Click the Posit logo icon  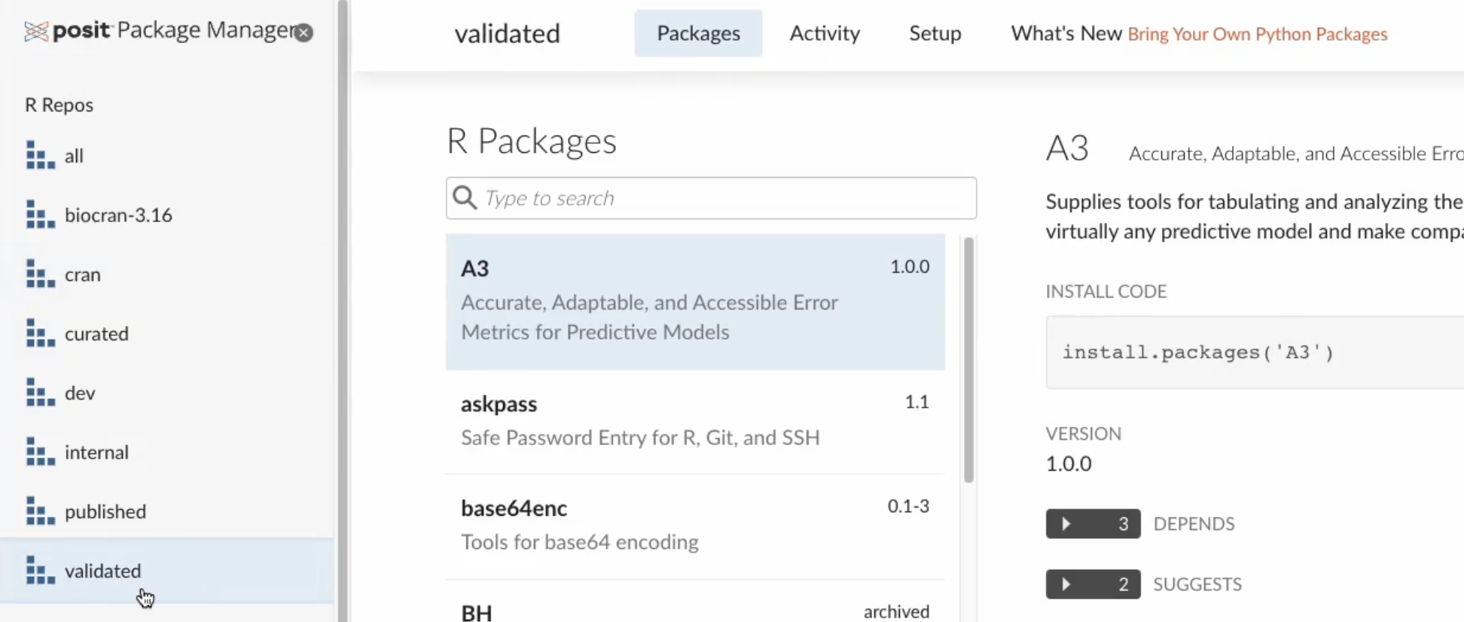tap(35, 32)
